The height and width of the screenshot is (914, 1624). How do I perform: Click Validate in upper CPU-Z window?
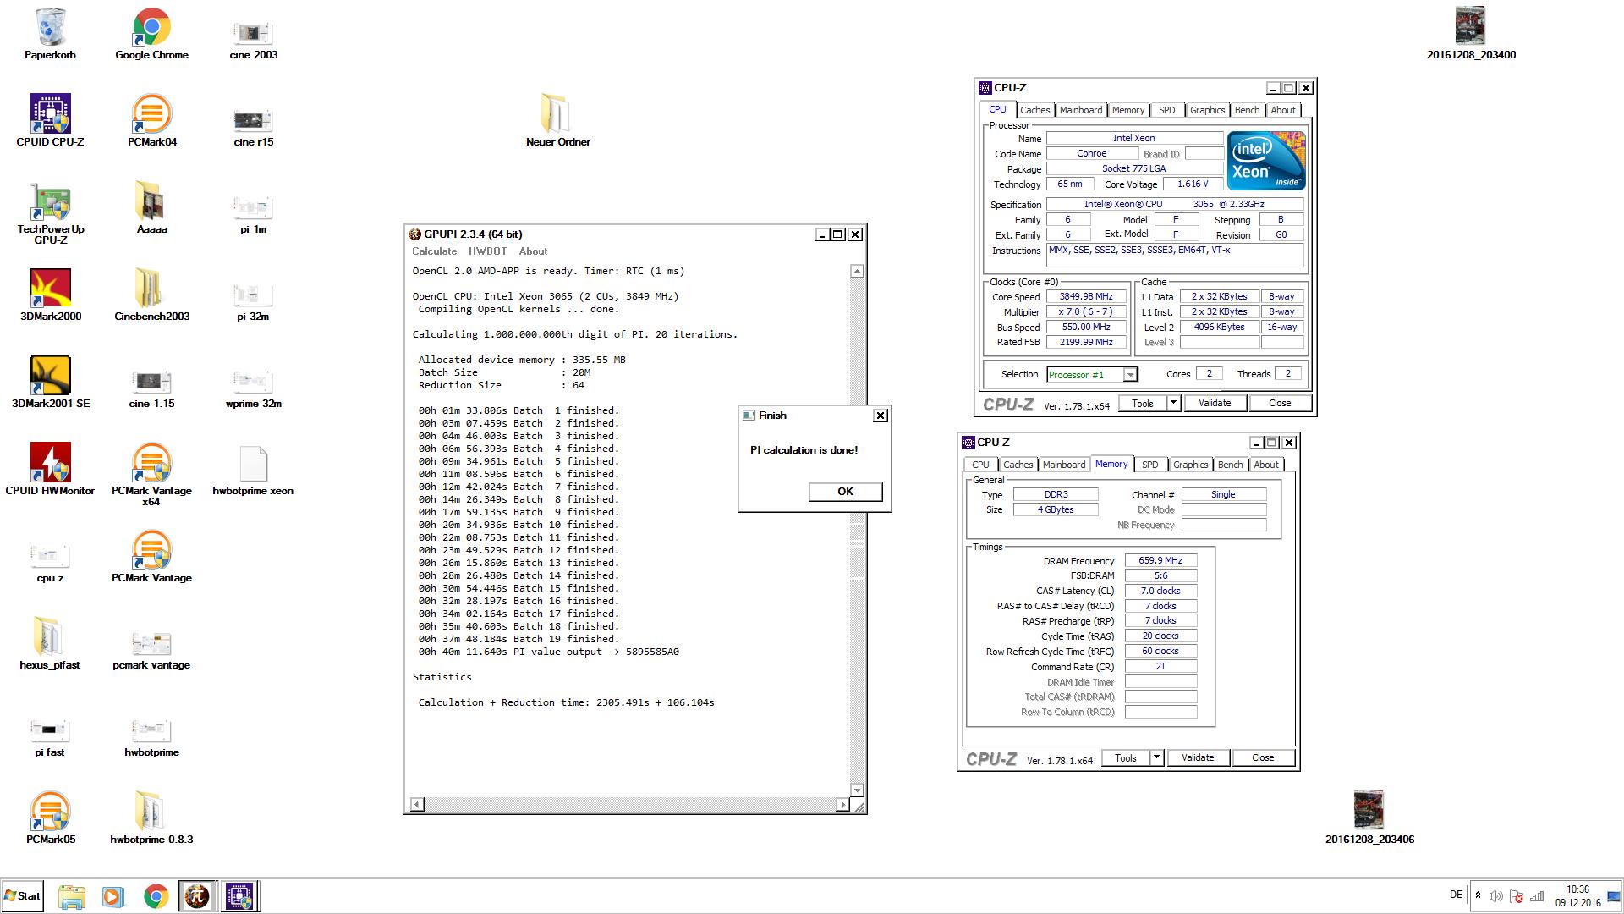click(1215, 404)
